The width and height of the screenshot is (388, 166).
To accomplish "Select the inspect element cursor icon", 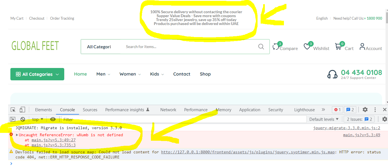I will [12, 110].
